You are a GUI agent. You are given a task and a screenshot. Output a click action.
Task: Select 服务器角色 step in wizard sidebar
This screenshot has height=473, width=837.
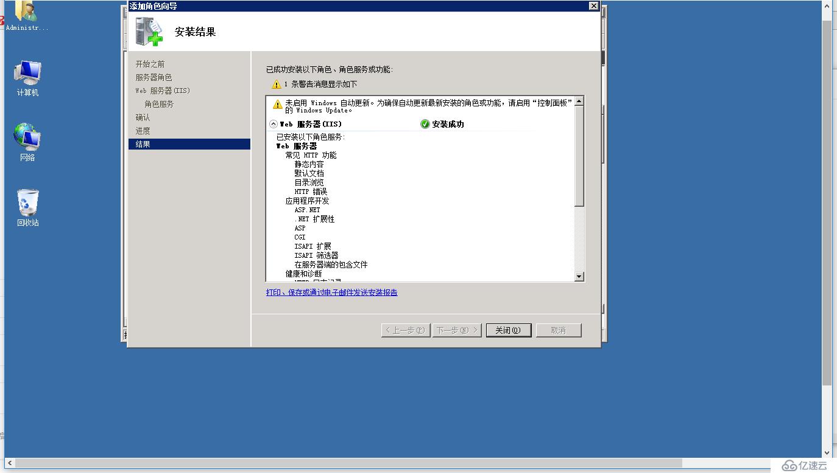point(154,77)
